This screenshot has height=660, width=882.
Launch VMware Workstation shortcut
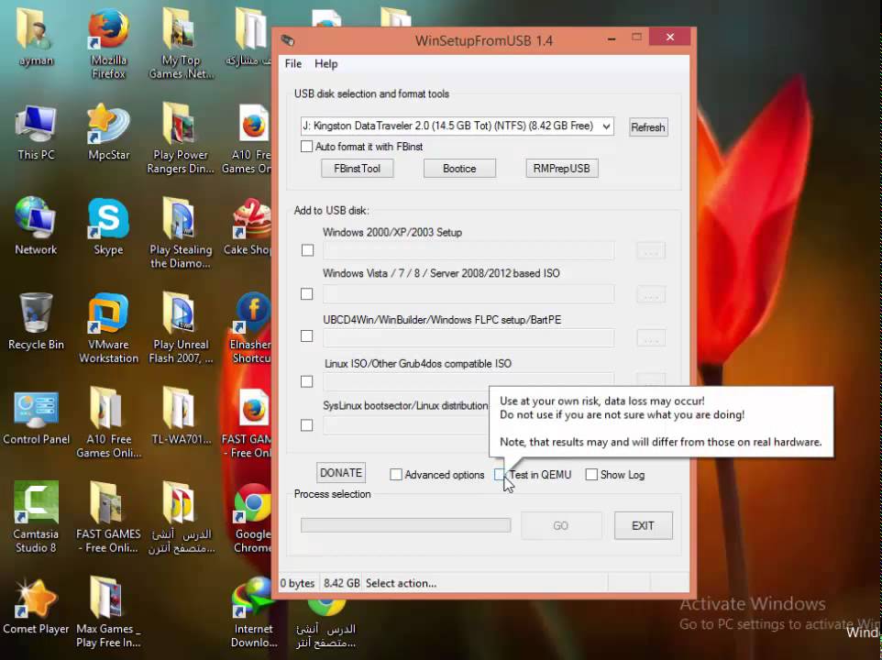(x=108, y=326)
